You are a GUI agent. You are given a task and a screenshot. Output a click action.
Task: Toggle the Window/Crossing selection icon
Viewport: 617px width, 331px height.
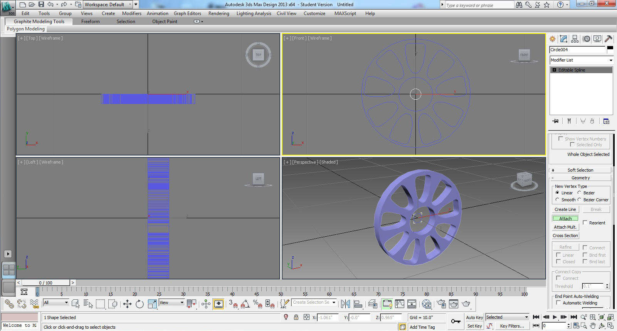pos(113,304)
